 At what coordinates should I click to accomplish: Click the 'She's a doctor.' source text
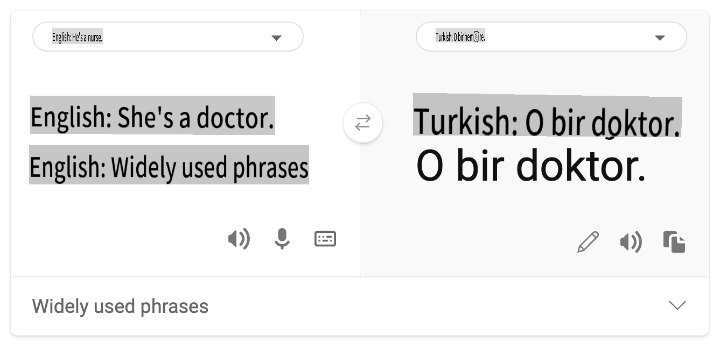(195, 116)
